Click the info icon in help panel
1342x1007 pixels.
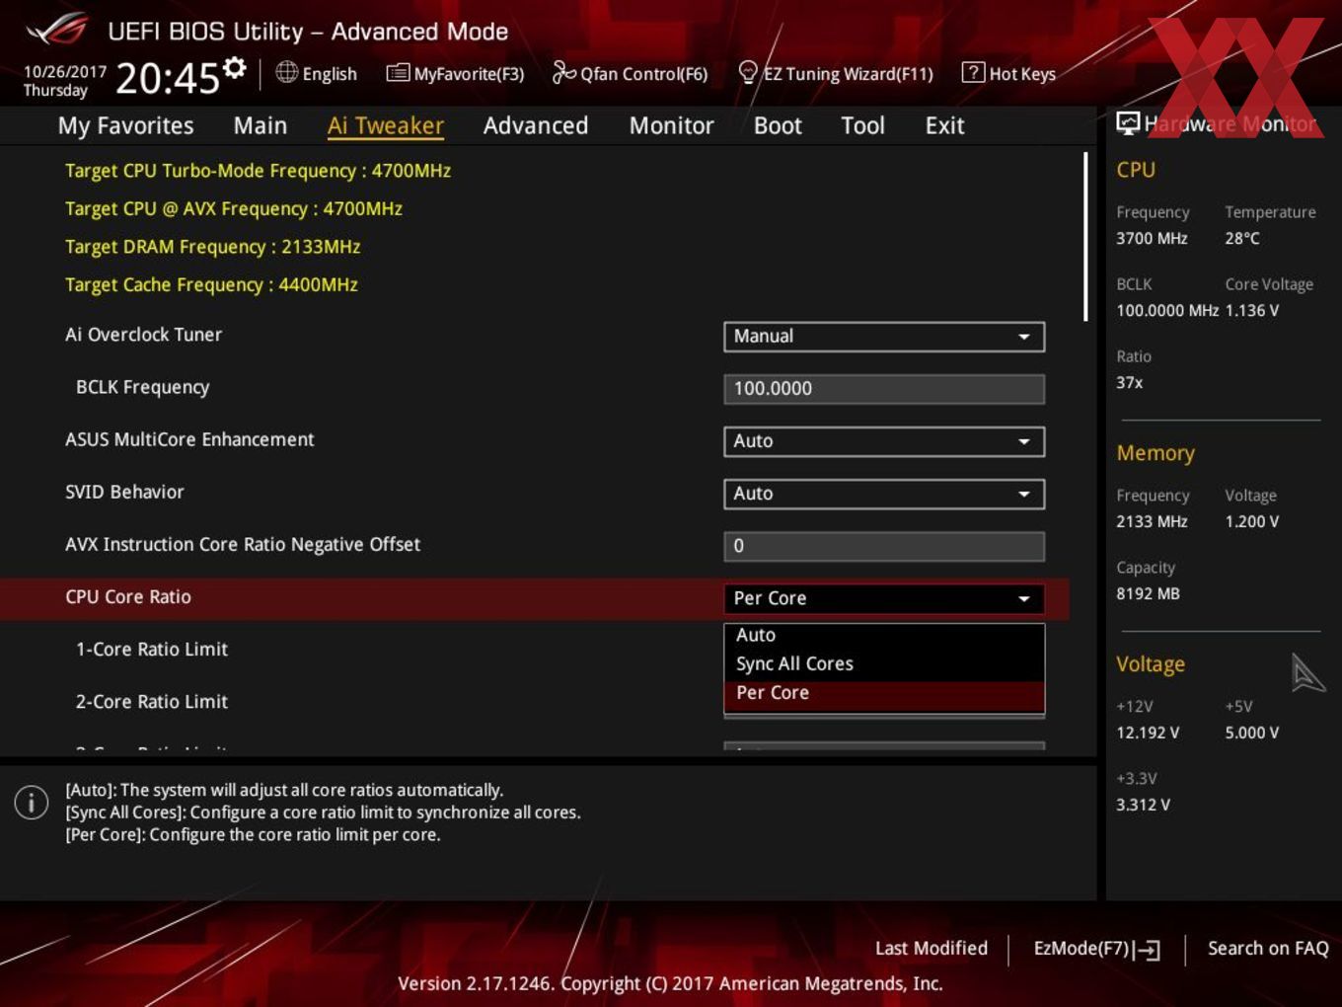pos(32,803)
